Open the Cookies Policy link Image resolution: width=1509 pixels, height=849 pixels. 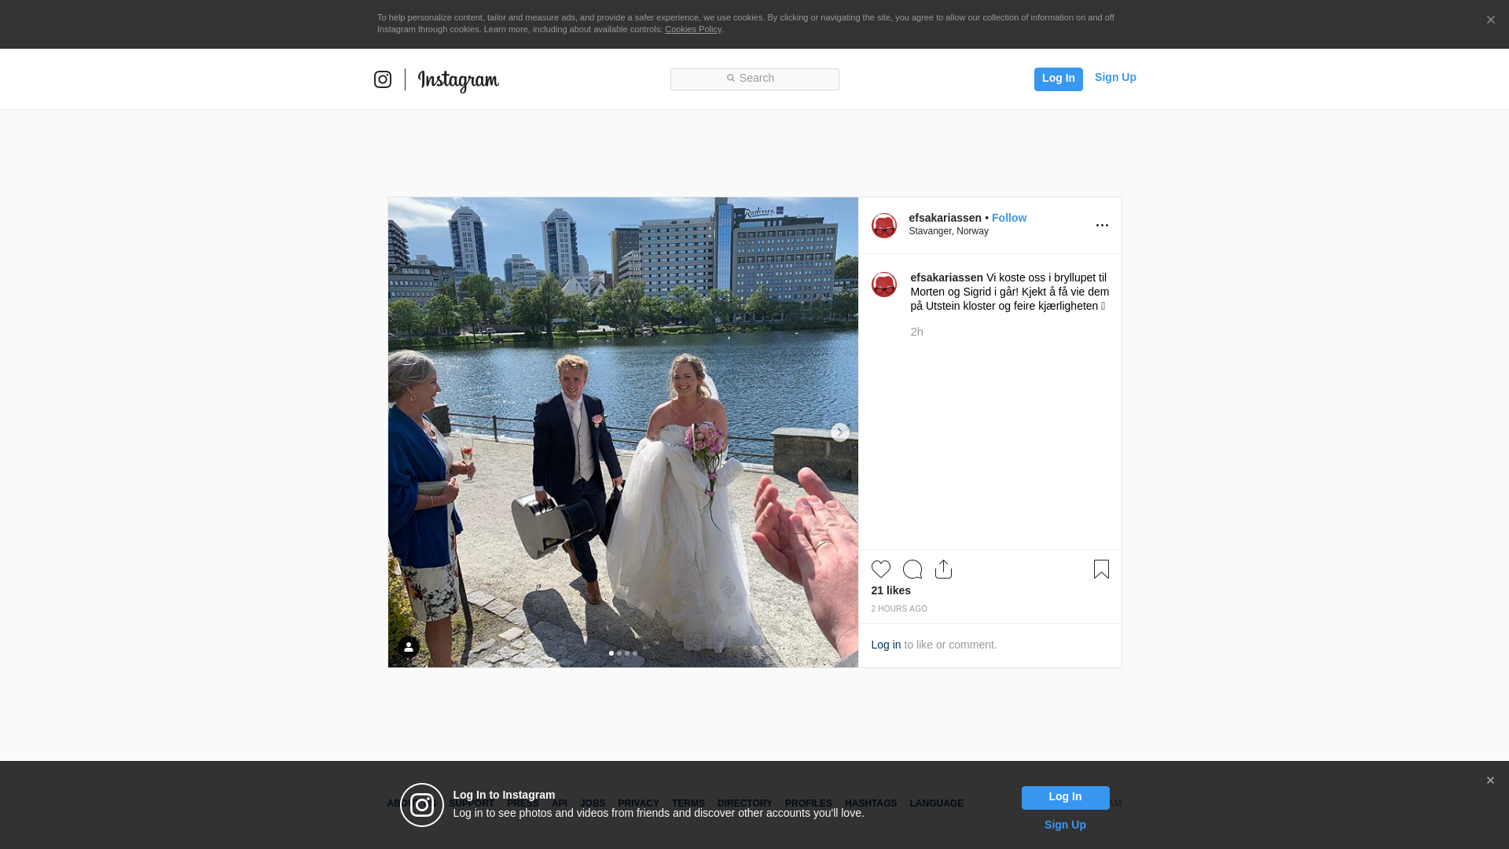(693, 29)
